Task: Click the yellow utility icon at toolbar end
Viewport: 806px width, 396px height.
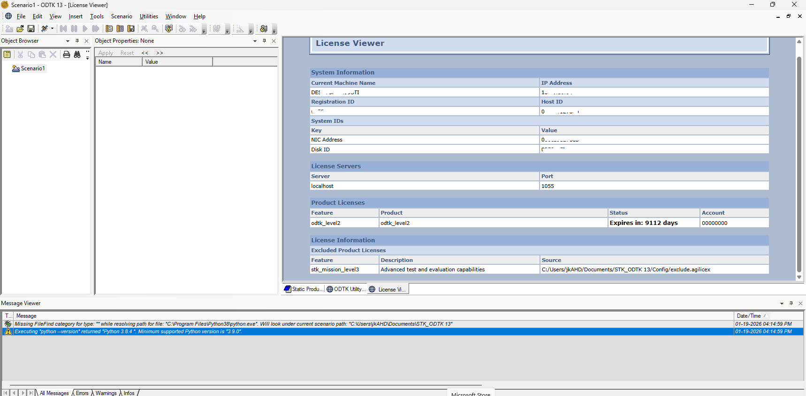Action: [x=264, y=29]
